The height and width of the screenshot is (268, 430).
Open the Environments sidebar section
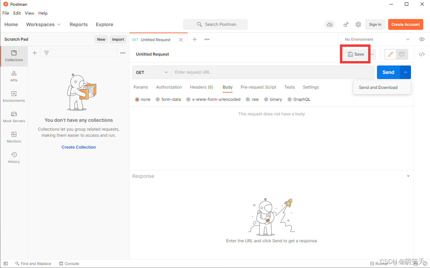[14, 97]
